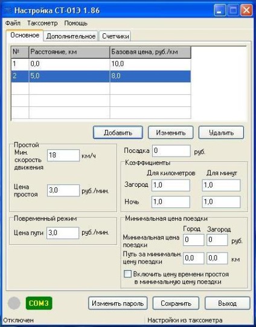256x327 pixels.
Task: Open the Файл menu
Action: coord(13,23)
